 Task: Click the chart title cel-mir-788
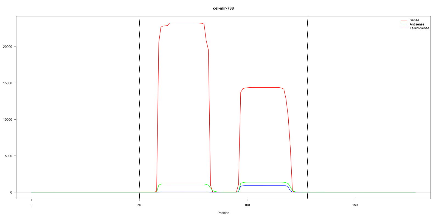(223, 8)
